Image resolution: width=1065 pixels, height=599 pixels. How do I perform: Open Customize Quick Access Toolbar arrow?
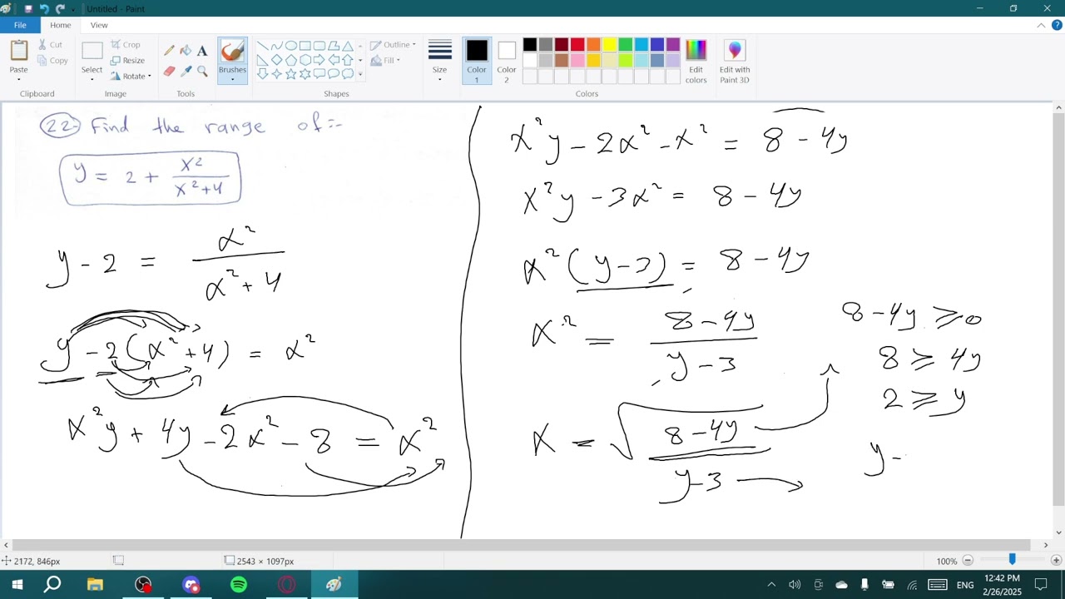[74, 9]
